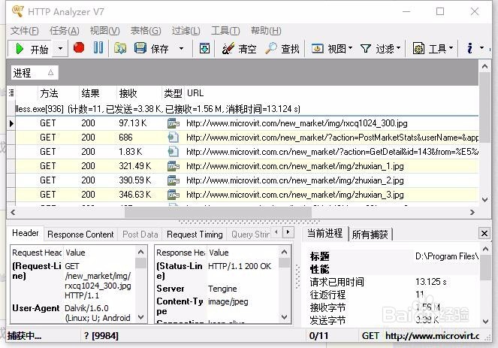Select the zhuxian_3.jpg request row
The height and width of the screenshot is (348, 498).
pyautogui.click(x=247, y=195)
